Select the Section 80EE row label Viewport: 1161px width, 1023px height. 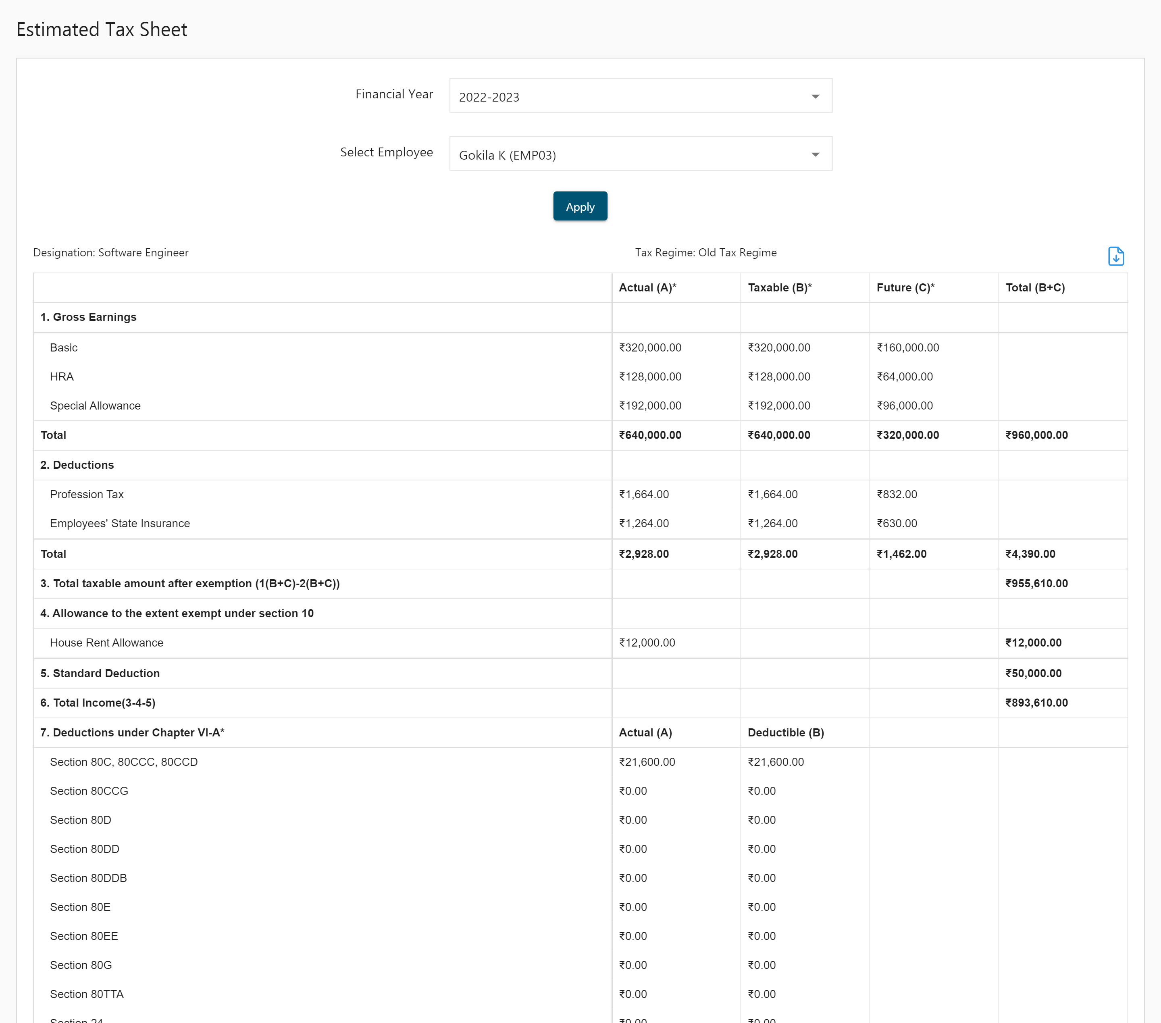click(x=84, y=936)
